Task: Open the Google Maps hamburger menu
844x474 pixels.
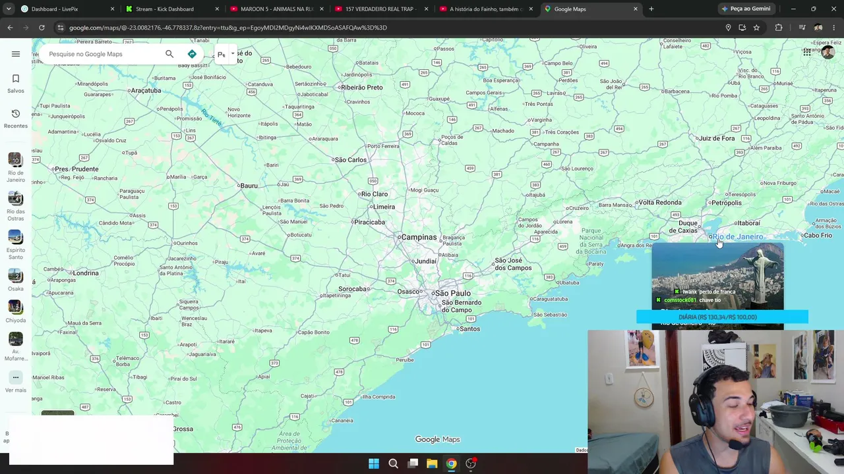Action: (16, 54)
